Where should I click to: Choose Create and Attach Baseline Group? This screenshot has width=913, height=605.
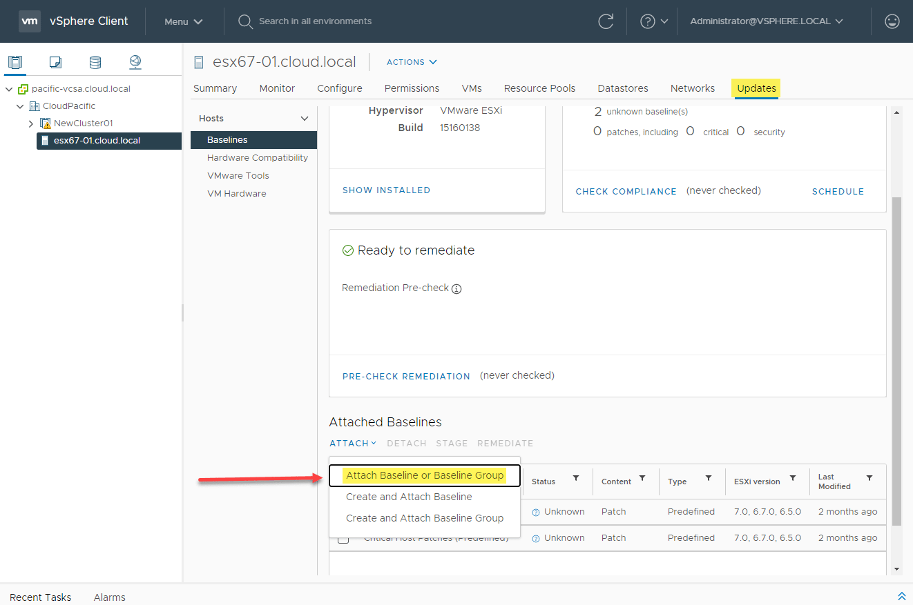pyautogui.click(x=425, y=518)
